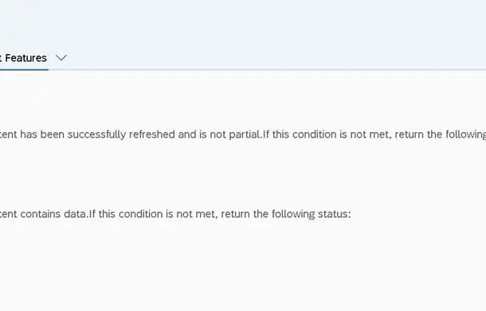This screenshot has height=311, width=486.
Task: Click 'status:' ending the second sentence
Action: [334, 214]
